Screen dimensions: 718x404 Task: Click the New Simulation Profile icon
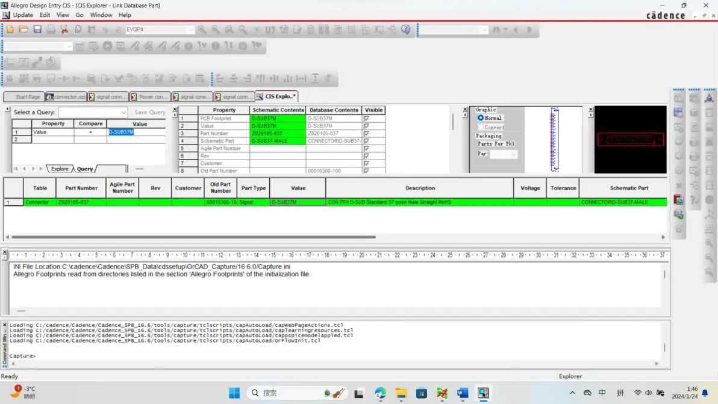point(80,46)
